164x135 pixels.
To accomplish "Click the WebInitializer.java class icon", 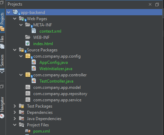I will [34, 68].
